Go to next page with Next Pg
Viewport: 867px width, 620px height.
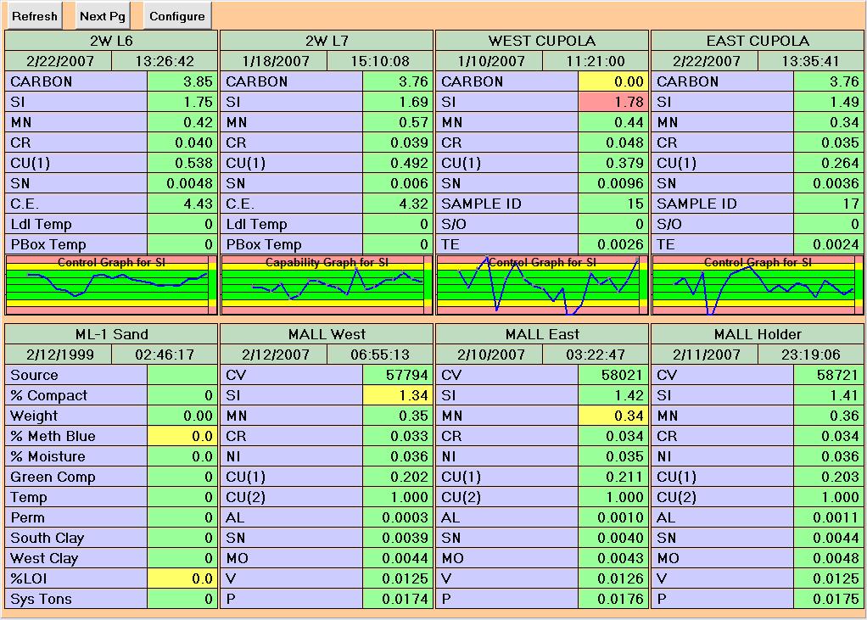[103, 16]
